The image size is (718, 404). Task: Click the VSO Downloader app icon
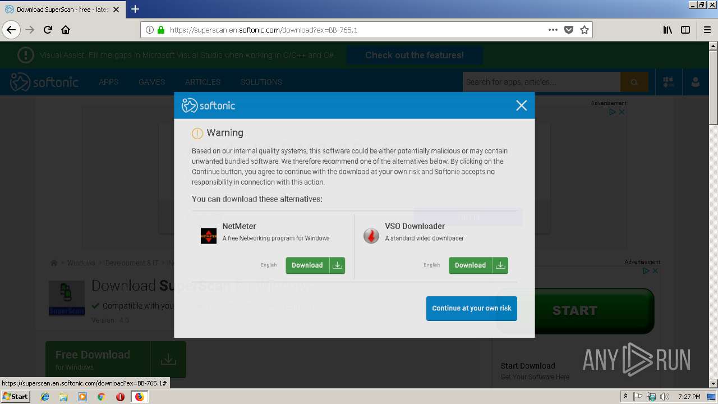pos(371,236)
